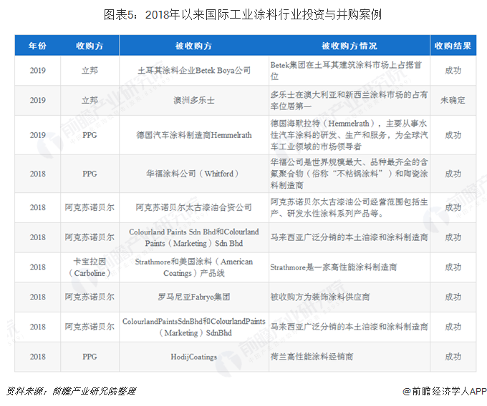Click "德国汽车涂料制造商Hemmelrath" cell
Viewport: 487px width, 406px height.
tap(194, 135)
